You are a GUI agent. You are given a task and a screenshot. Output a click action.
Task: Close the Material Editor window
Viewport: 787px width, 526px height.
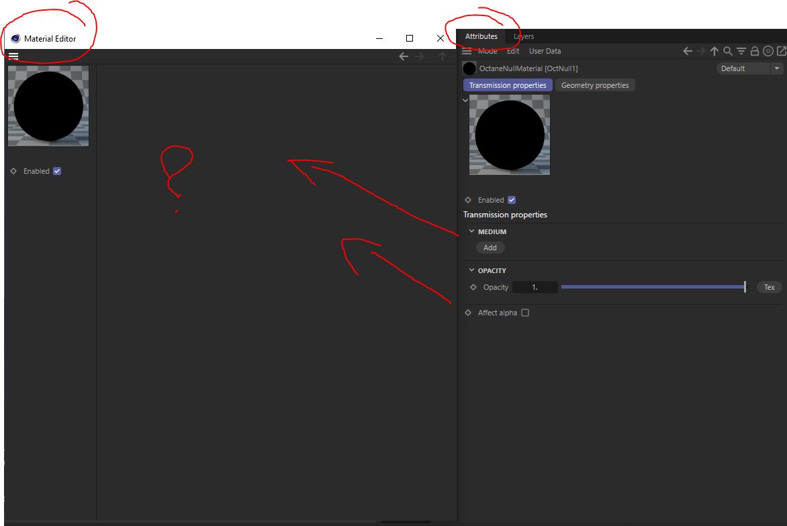[441, 38]
